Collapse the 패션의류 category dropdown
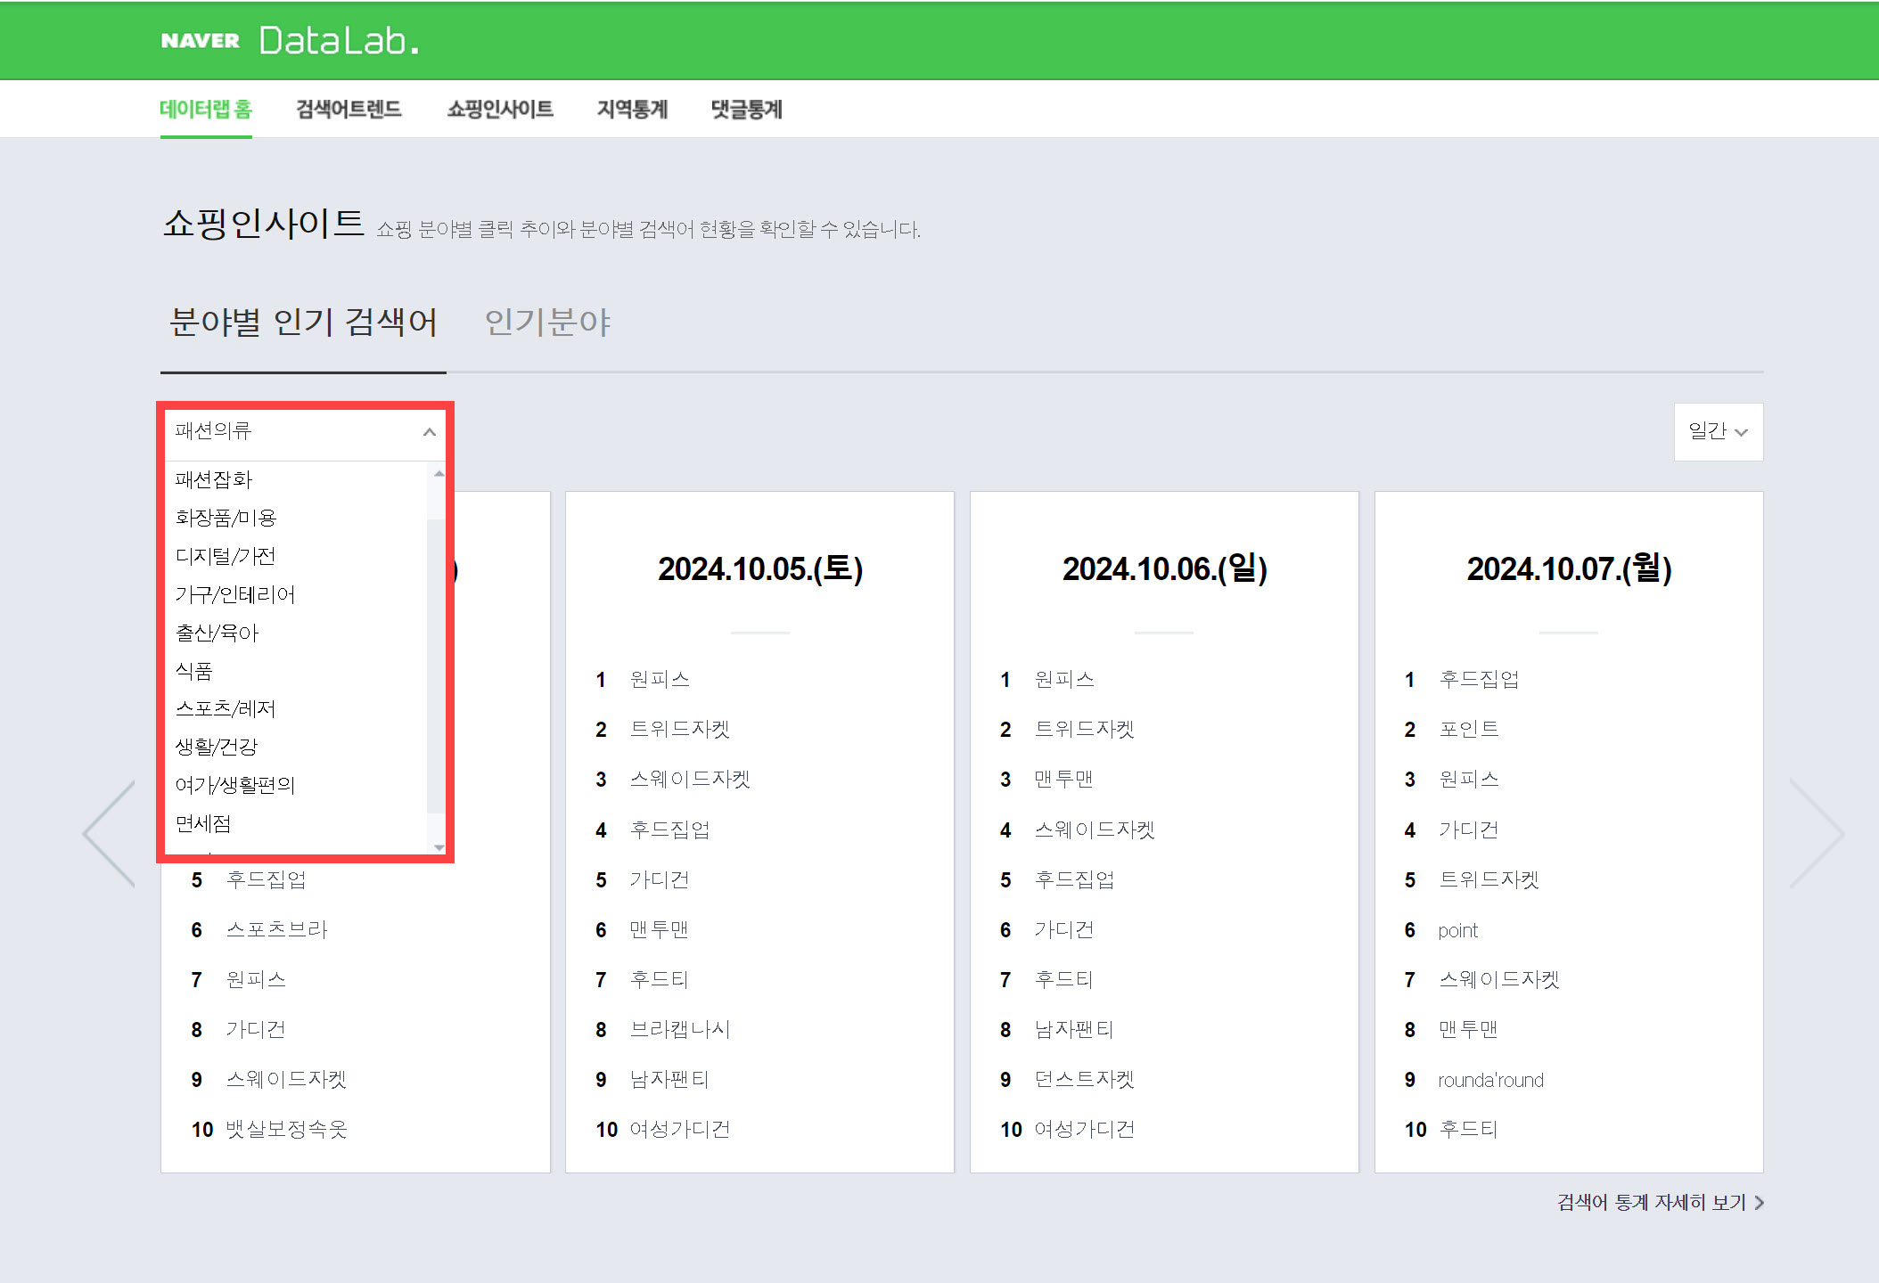The height and width of the screenshot is (1283, 1879). (429, 432)
